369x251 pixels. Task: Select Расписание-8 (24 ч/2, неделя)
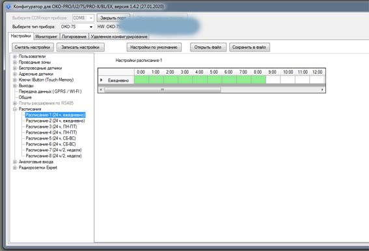coord(53,156)
